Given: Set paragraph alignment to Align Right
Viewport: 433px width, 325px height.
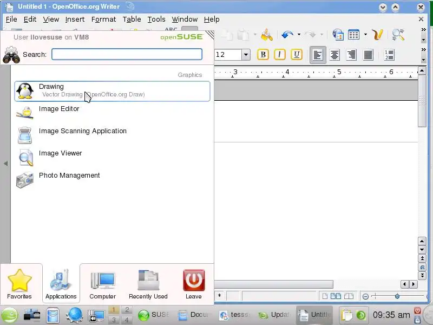Looking at the screenshot, I should (x=351, y=55).
